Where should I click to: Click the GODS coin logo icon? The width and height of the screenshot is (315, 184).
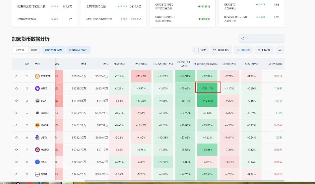[x=37, y=113]
